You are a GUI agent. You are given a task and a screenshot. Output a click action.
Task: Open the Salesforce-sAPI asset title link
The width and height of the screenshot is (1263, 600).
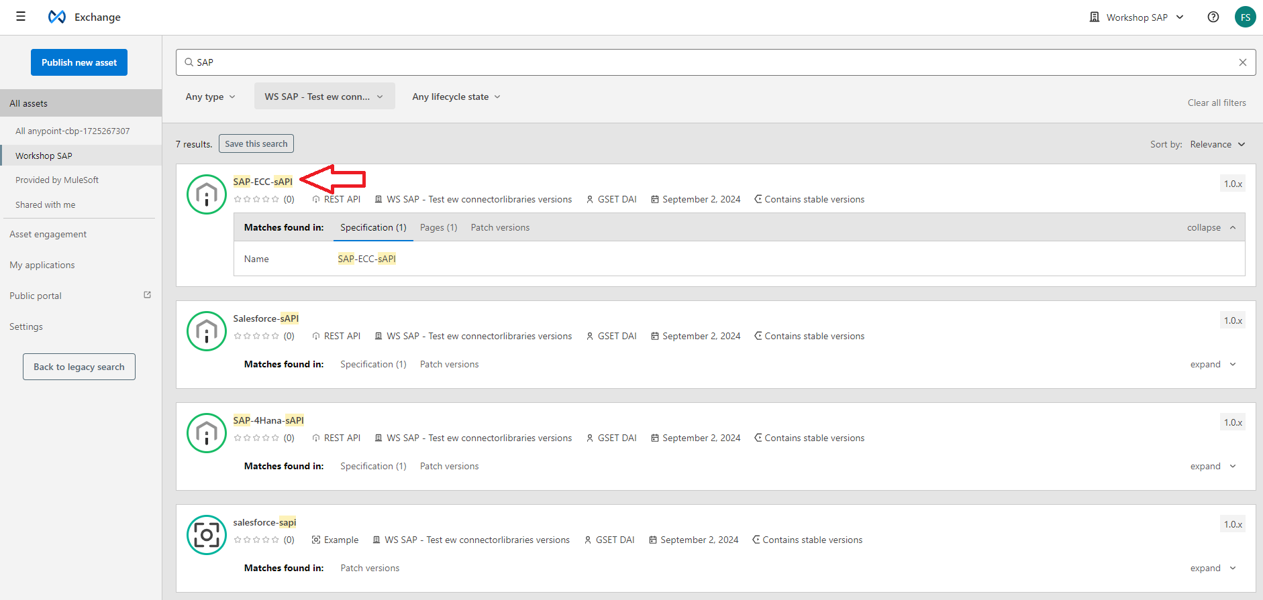pos(266,318)
